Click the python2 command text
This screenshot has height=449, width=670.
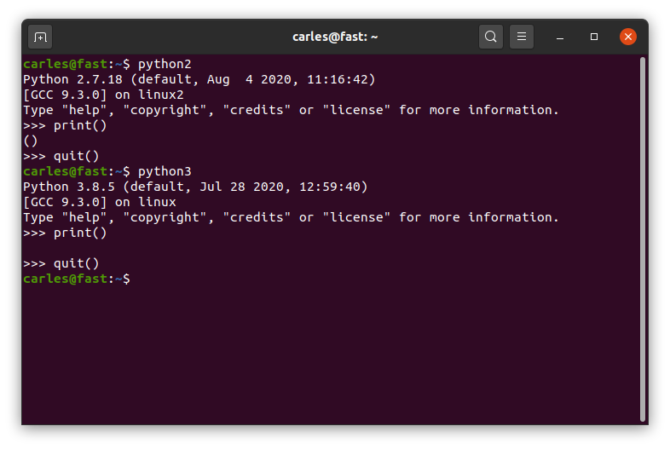tap(165, 64)
